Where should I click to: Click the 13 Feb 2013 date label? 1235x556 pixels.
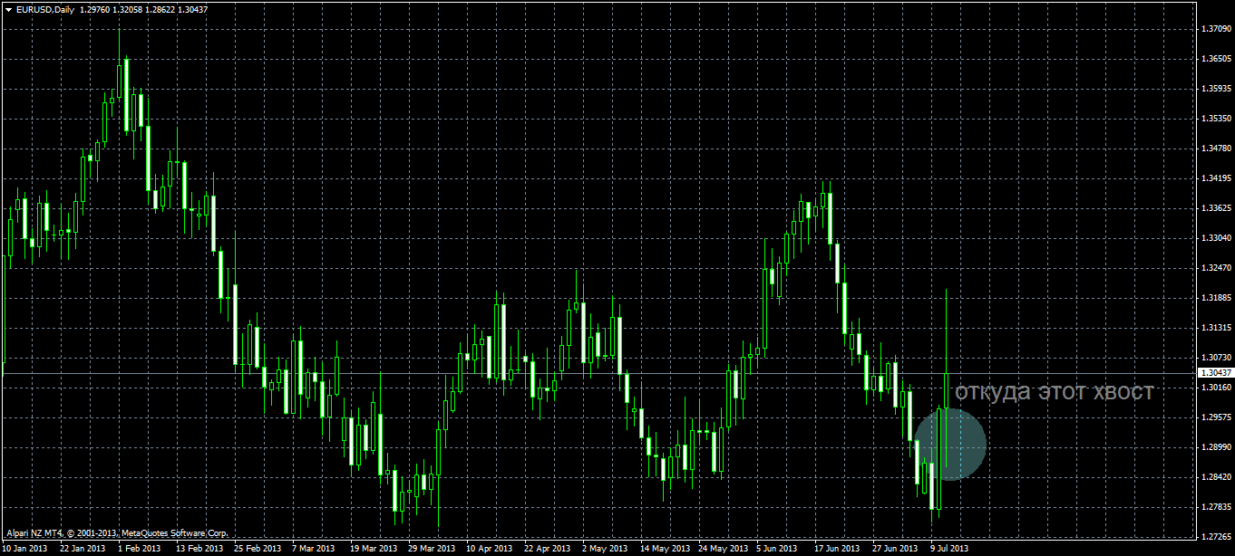(x=199, y=549)
